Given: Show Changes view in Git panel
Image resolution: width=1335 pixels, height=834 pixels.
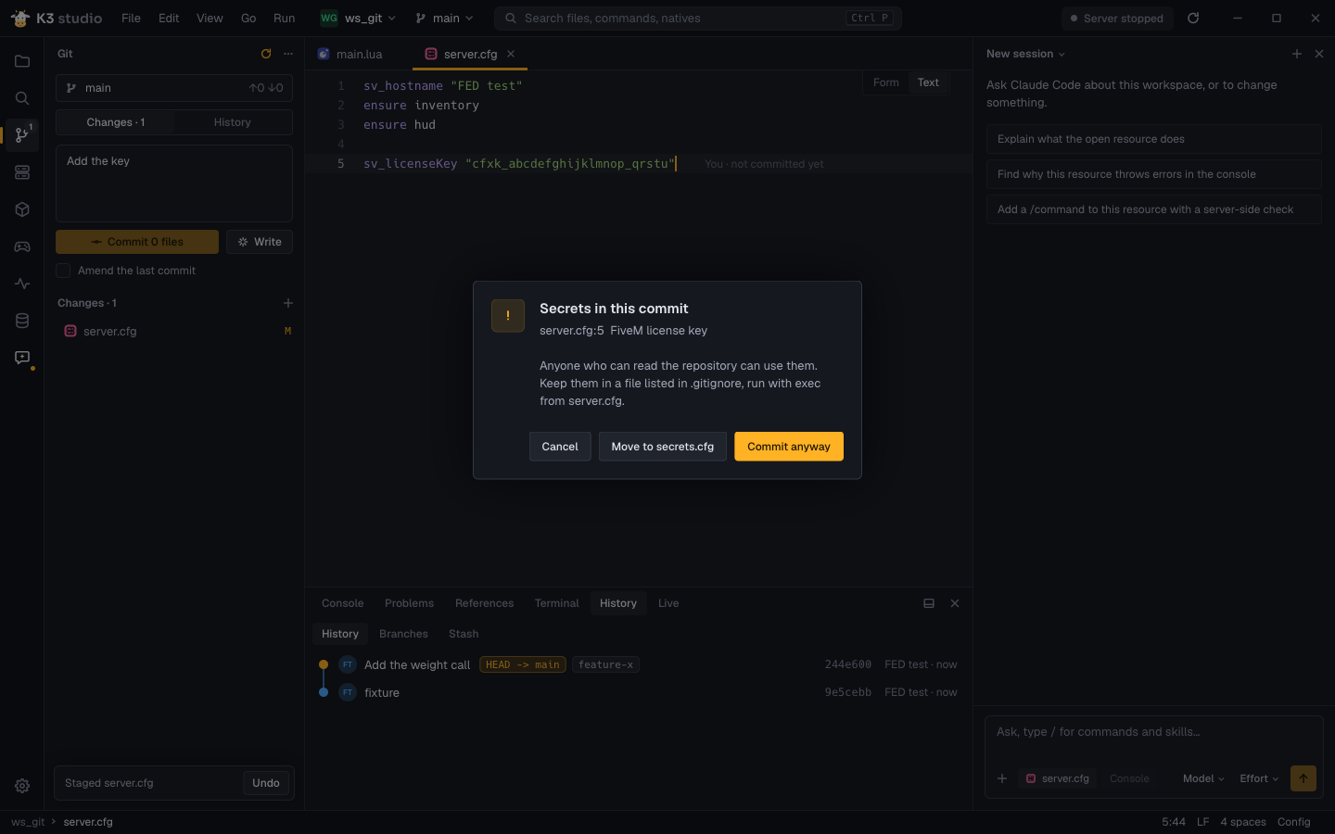Looking at the screenshot, I should click(x=116, y=122).
